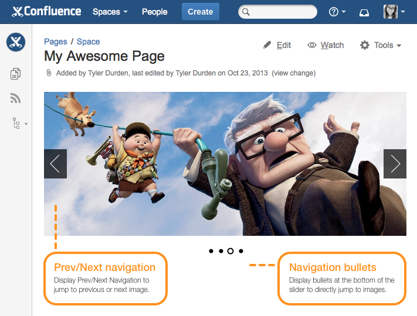The height and width of the screenshot is (316, 417).
Task: Click the Watch label
Action: tap(332, 45)
